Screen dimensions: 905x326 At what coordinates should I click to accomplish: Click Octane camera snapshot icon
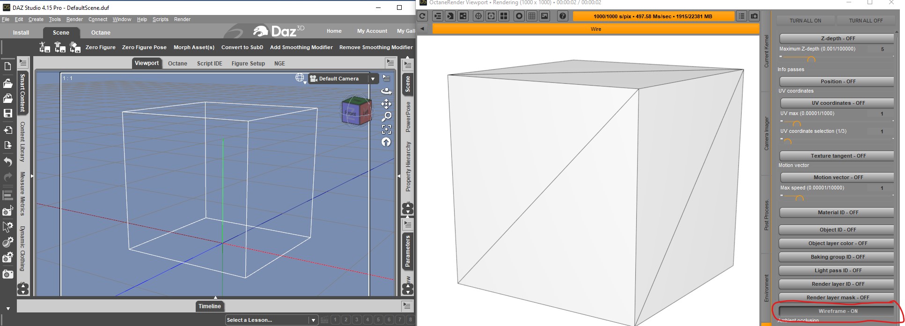coord(754,16)
